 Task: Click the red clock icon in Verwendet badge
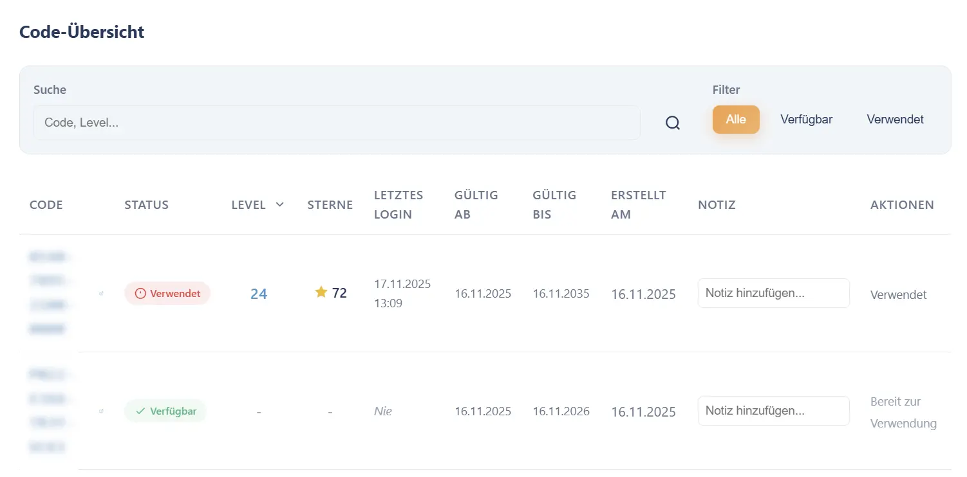140,293
